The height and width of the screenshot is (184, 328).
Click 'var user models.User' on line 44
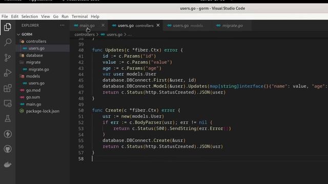(x=129, y=74)
